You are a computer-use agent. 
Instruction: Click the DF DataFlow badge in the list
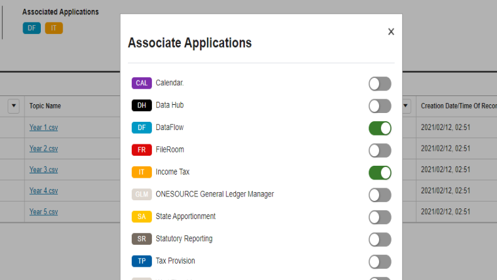coord(141,128)
